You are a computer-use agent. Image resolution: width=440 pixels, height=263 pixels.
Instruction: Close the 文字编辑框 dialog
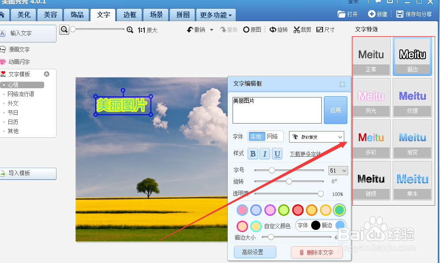click(x=342, y=84)
